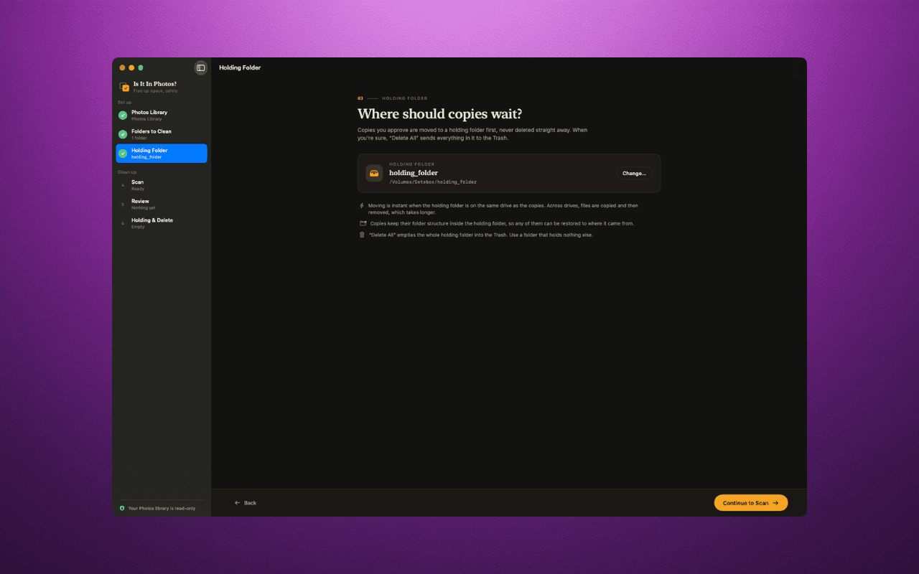Click the trash icon beside the Delete All tip
919x574 pixels.
362,235
